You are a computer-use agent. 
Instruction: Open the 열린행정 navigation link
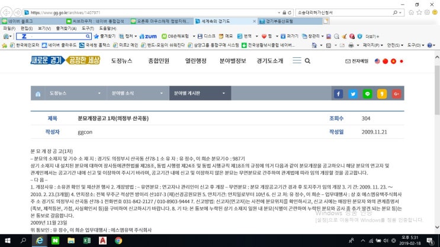(195, 61)
